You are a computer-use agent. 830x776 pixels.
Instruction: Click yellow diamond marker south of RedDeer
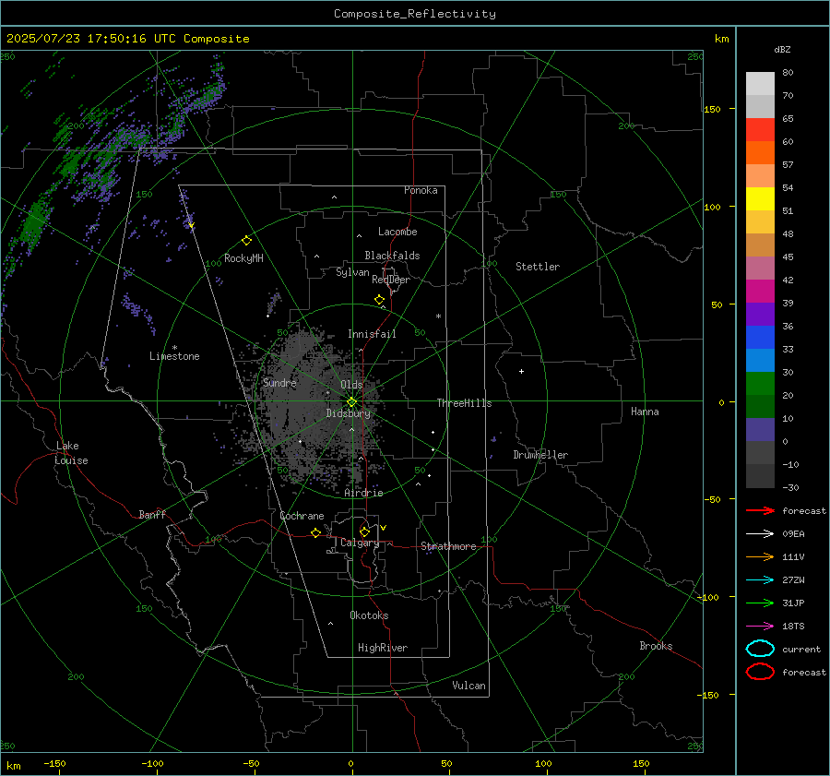(x=380, y=300)
